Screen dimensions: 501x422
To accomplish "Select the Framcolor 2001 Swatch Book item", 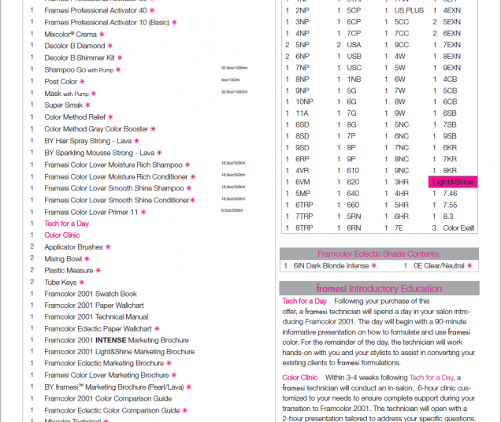I will pyautogui.click(x=91, y=294).
